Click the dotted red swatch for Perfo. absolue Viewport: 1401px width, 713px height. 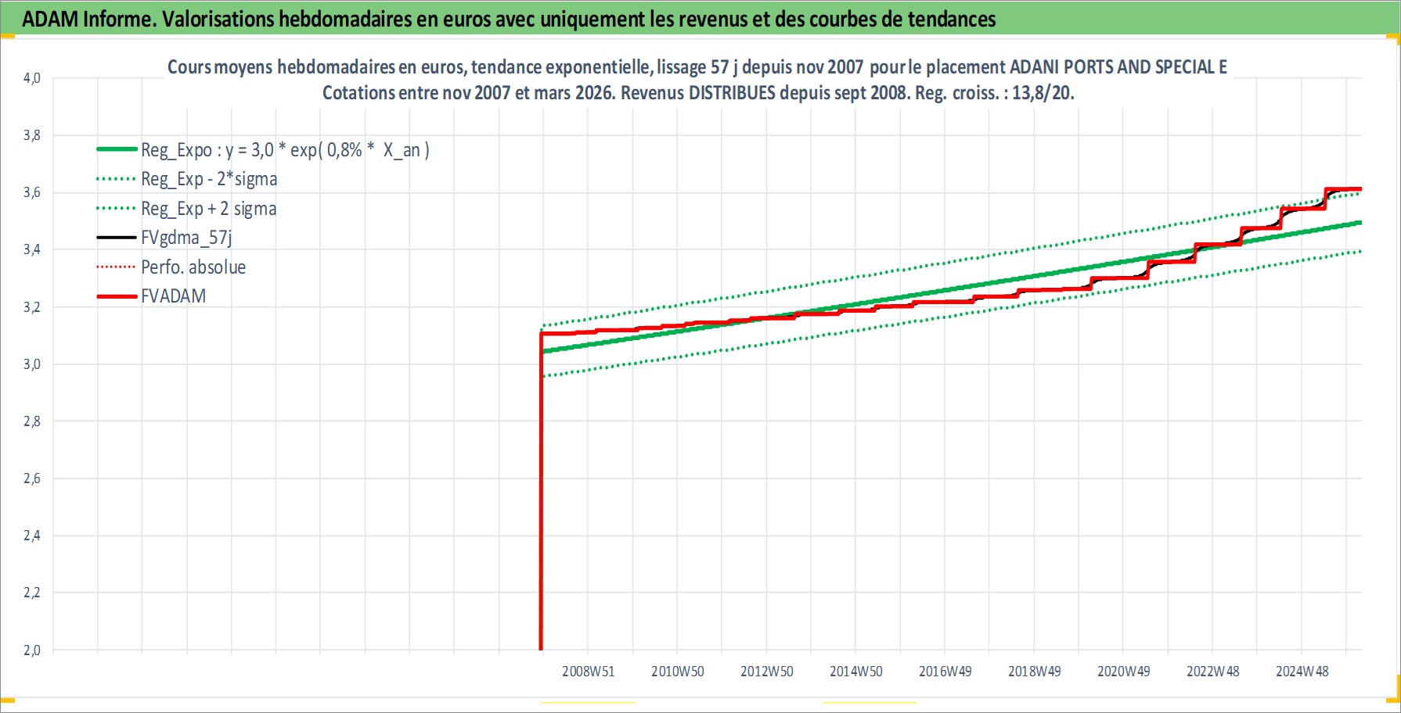tap(117, 267)
